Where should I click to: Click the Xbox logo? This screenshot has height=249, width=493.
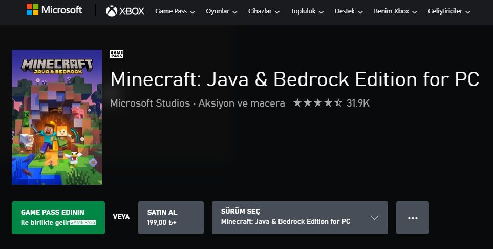tap(125, 11)
